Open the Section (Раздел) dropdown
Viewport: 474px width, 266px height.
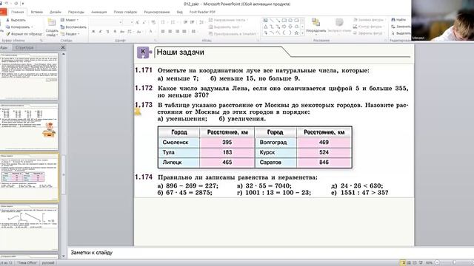pos(70,34)
